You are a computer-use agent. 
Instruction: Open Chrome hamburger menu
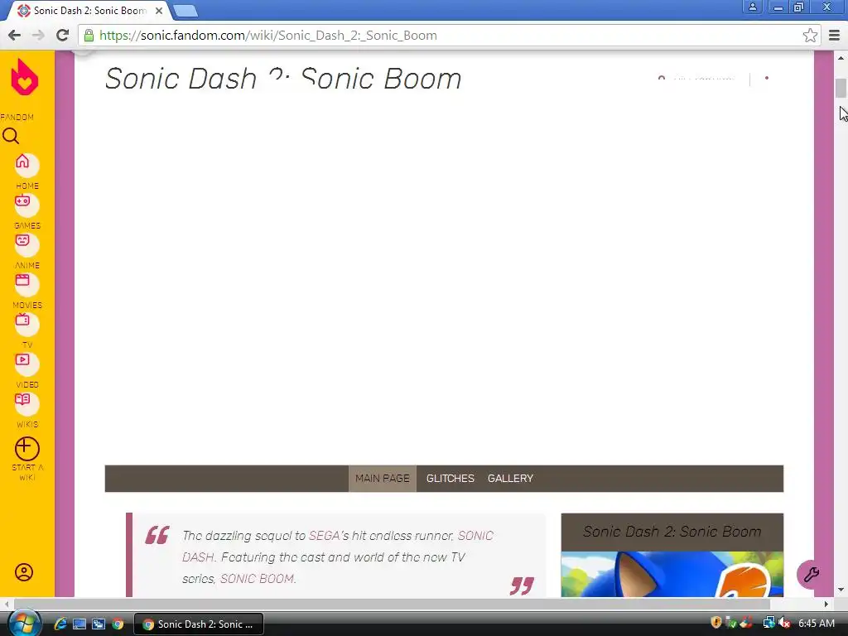835,36
